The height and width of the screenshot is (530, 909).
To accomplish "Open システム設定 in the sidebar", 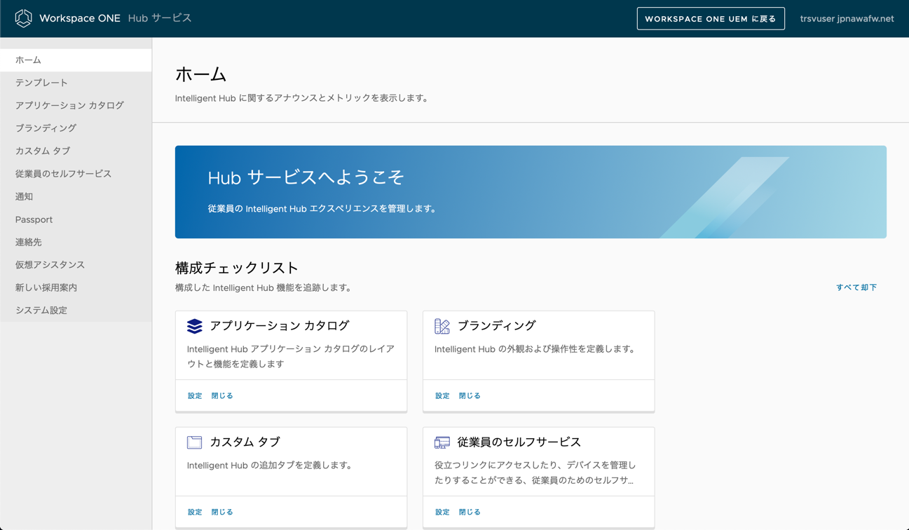I will coord(76,311).
